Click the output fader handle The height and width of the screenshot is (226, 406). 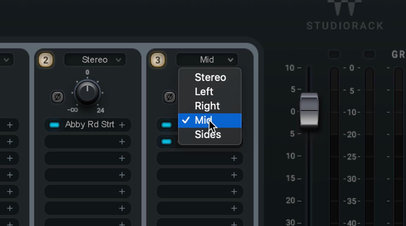pos(309,109)
